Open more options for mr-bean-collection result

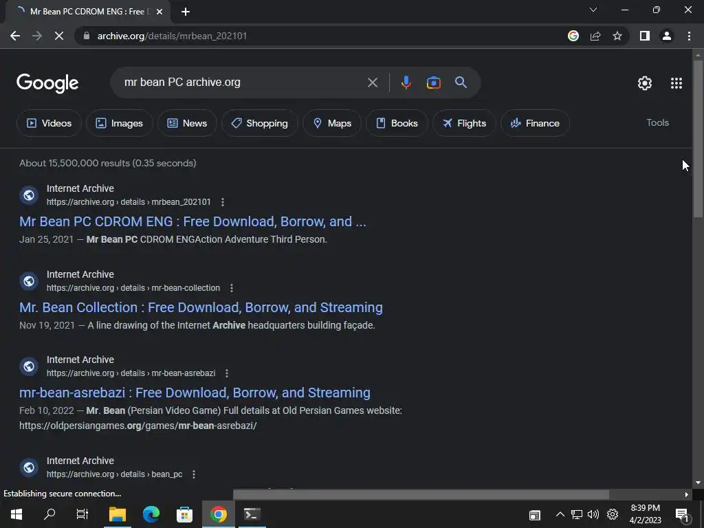pos(232,288)
